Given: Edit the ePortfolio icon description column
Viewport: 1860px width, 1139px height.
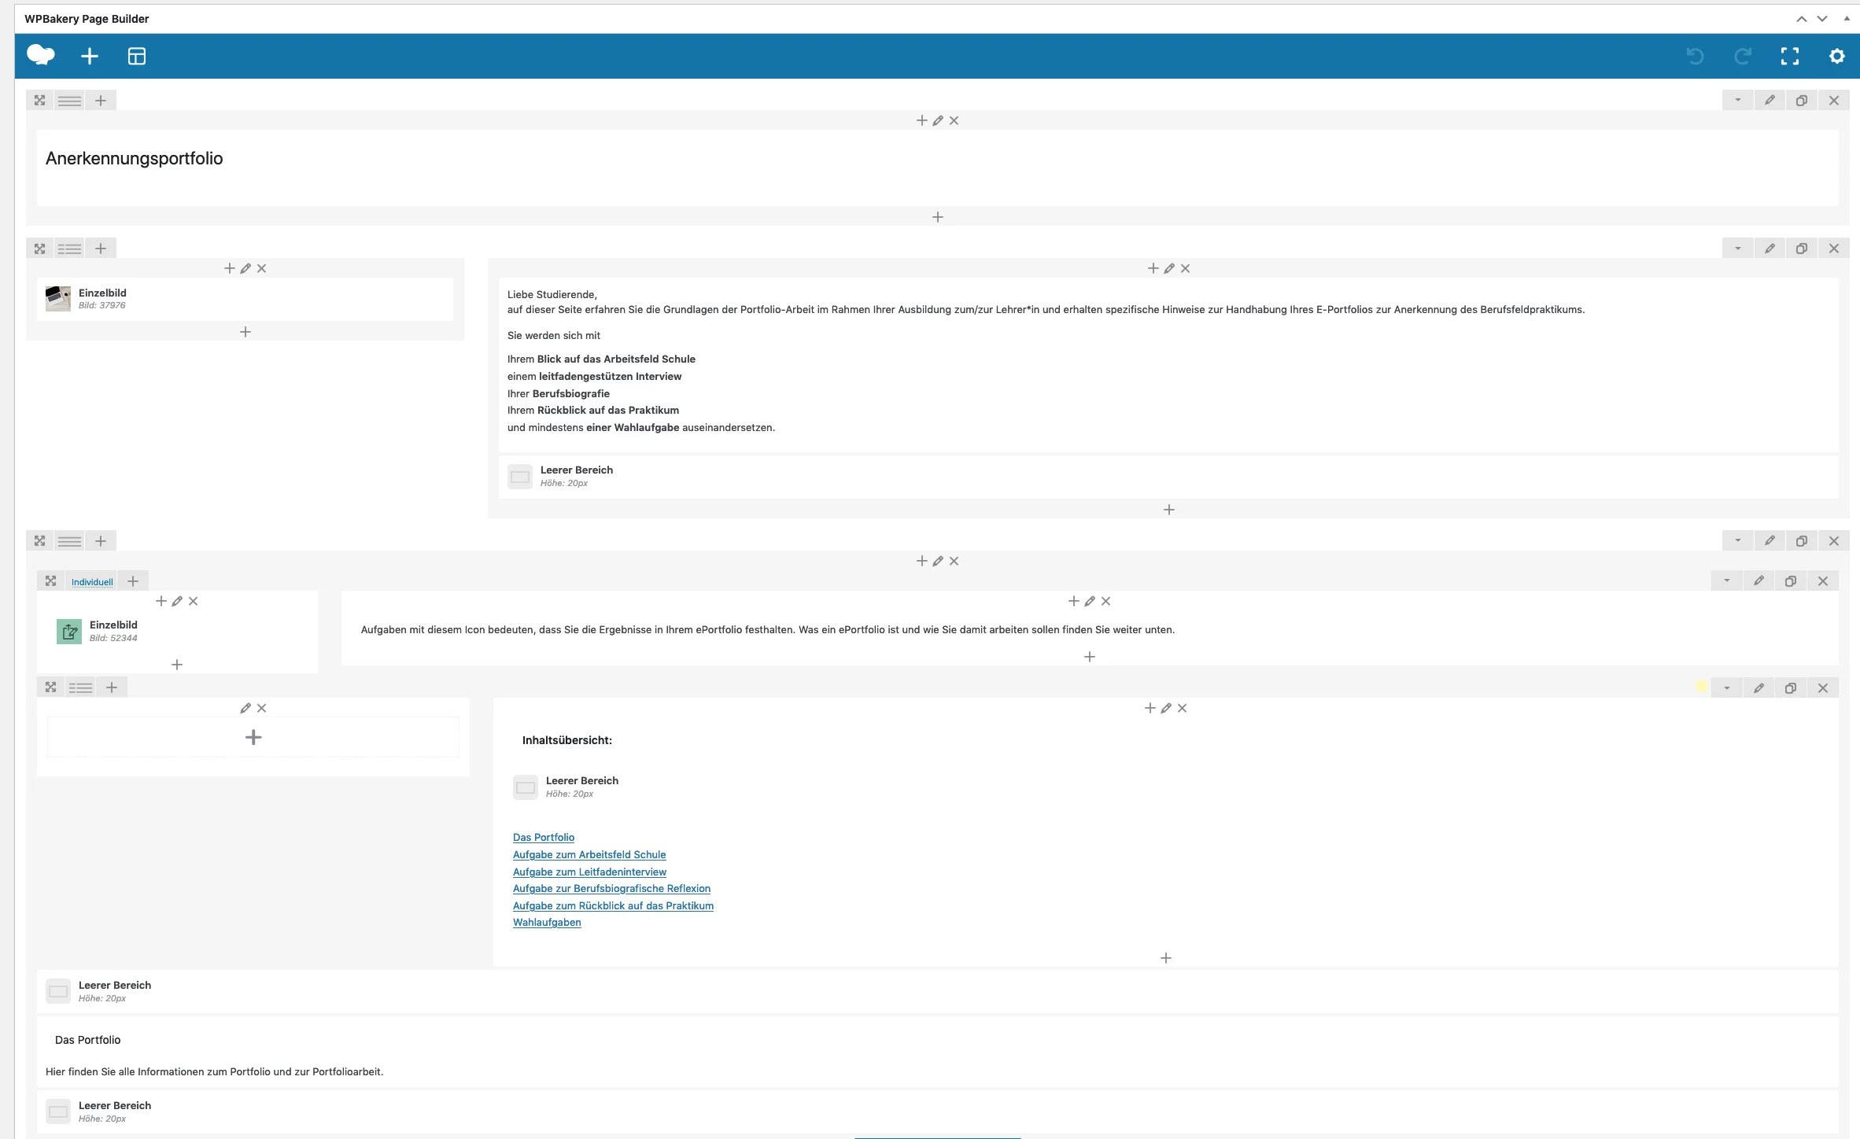Looking at the screenshot, I should [x=1090, y=601].
